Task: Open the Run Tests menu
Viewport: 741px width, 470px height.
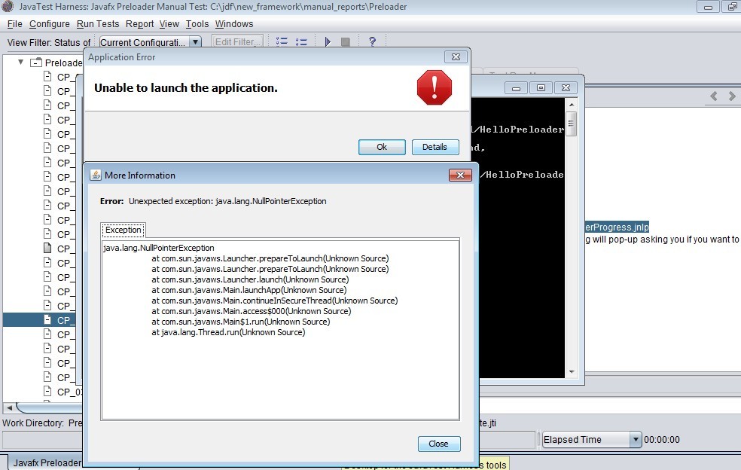Action: click(98, 24)
